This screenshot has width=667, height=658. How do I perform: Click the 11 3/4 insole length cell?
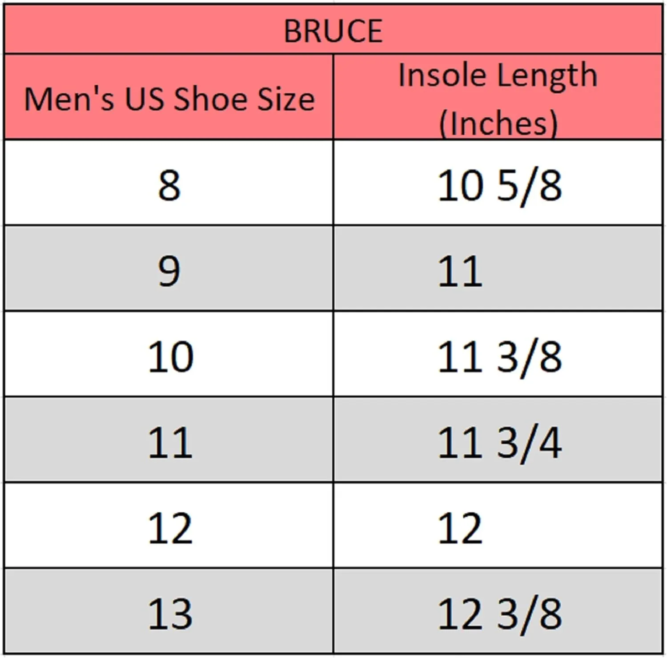[x=498, y=440]
